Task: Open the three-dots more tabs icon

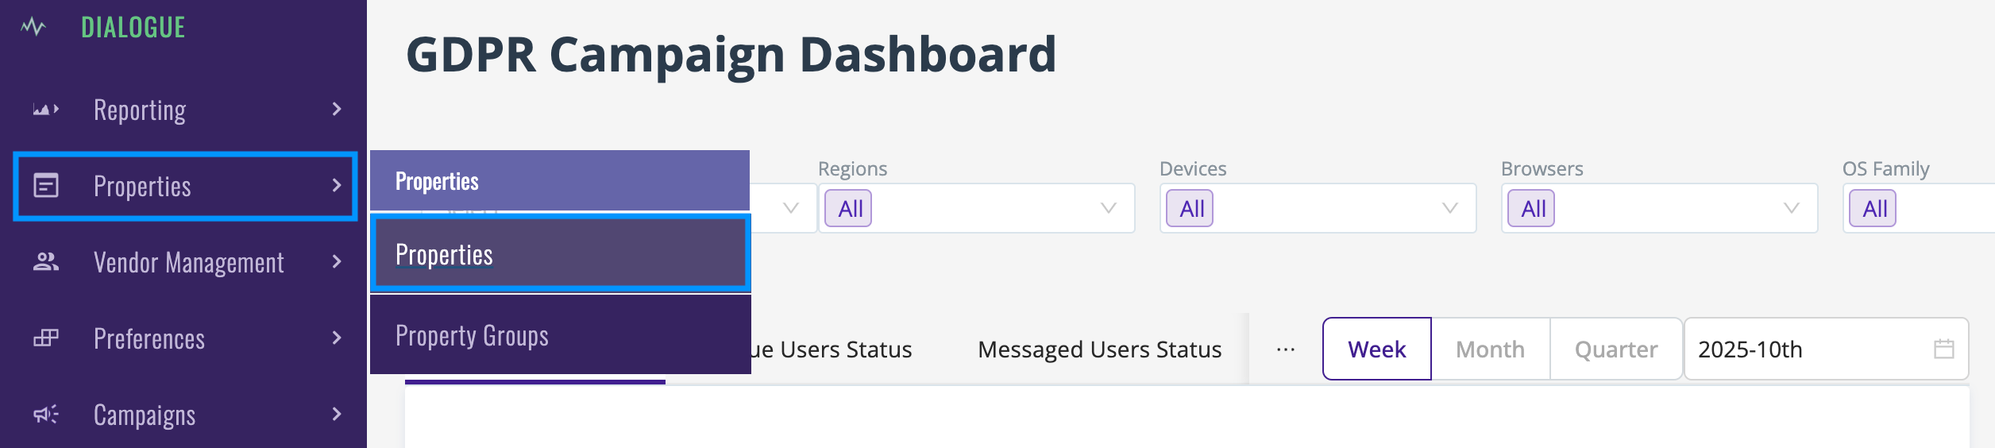Action: [1286, 350]
